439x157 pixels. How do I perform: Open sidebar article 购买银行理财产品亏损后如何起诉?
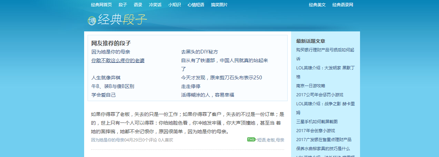click(325, 54)
